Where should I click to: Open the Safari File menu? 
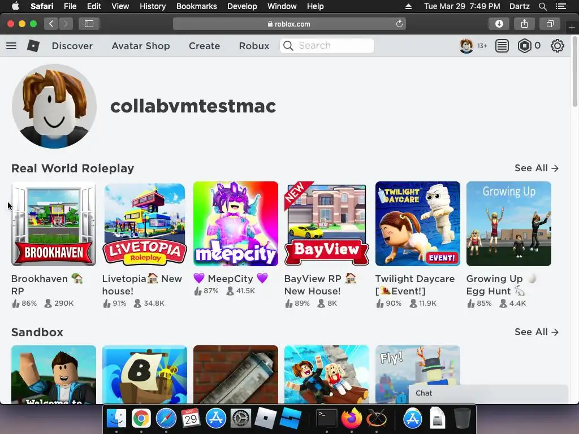click(70, 6)
